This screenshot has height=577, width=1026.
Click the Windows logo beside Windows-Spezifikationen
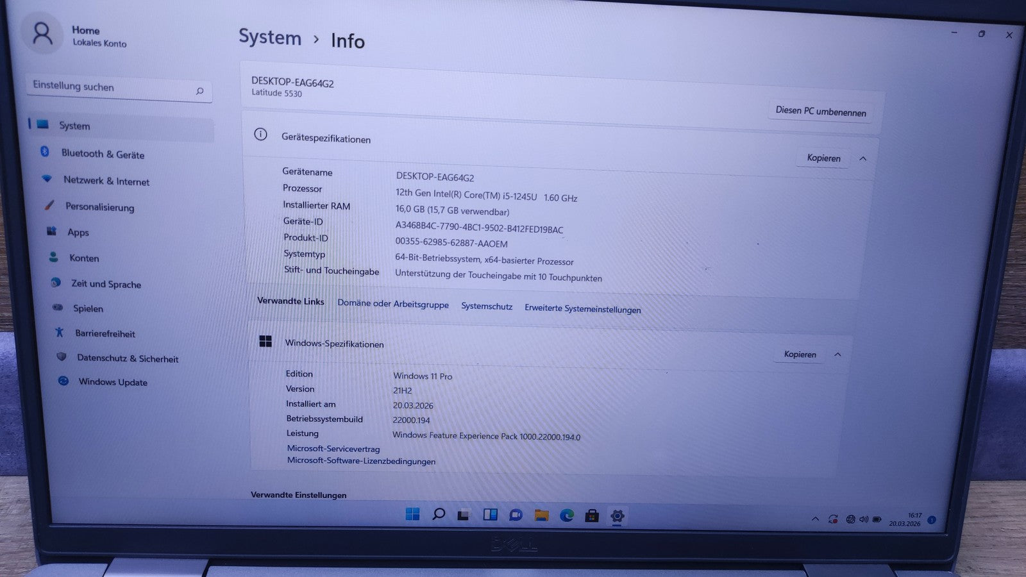pyautogui.click(x=265, y=341)
